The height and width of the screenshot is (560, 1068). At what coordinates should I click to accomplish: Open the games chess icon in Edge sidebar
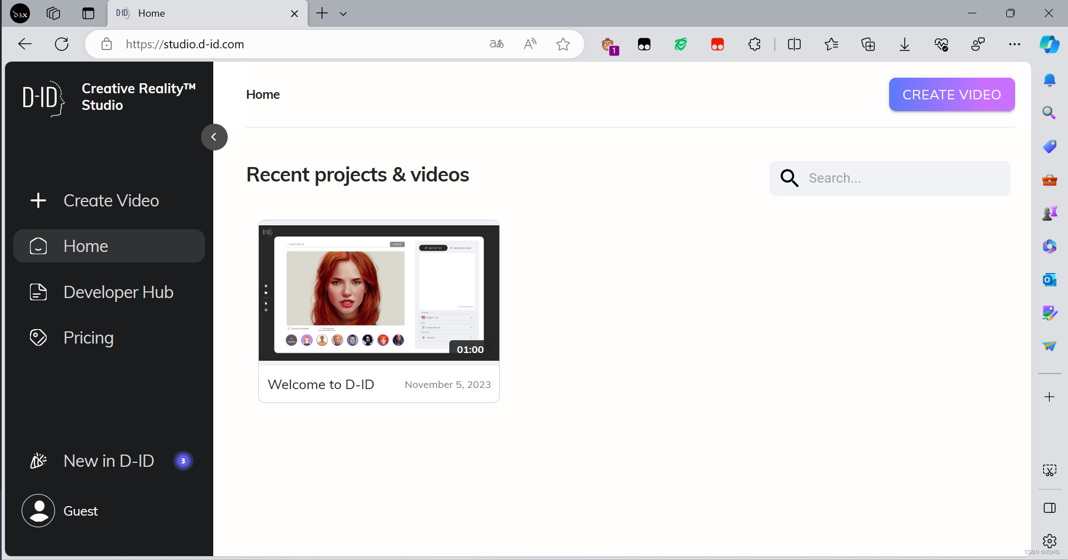(1049, 213)
